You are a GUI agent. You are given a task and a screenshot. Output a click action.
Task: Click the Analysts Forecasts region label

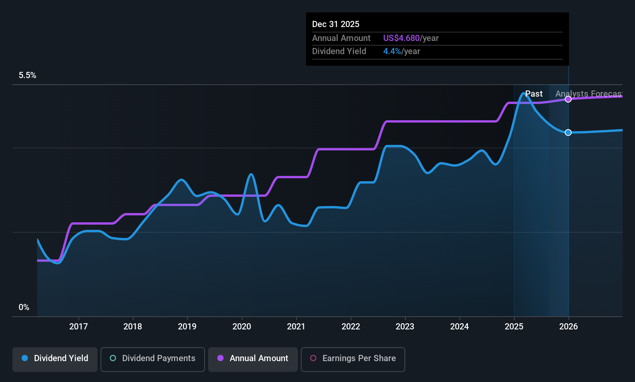coord(589,94)
